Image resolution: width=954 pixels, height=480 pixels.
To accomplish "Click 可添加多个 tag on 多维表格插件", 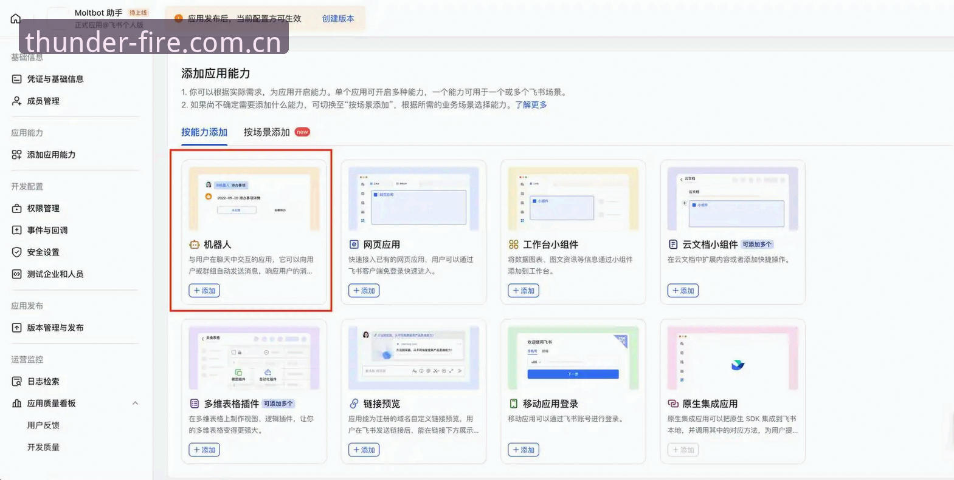I will pyautogui.click(x=278, y=404).
